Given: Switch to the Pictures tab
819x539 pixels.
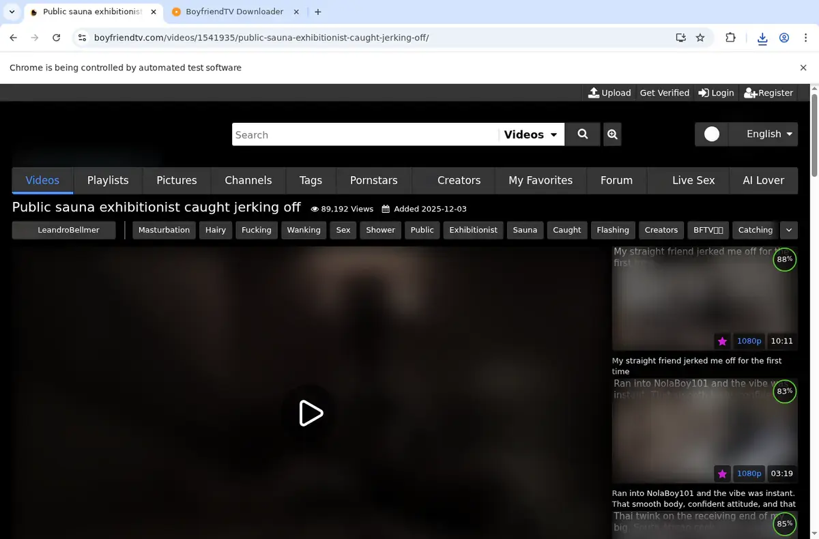Looking at the screenshot, I should (177, 181).
